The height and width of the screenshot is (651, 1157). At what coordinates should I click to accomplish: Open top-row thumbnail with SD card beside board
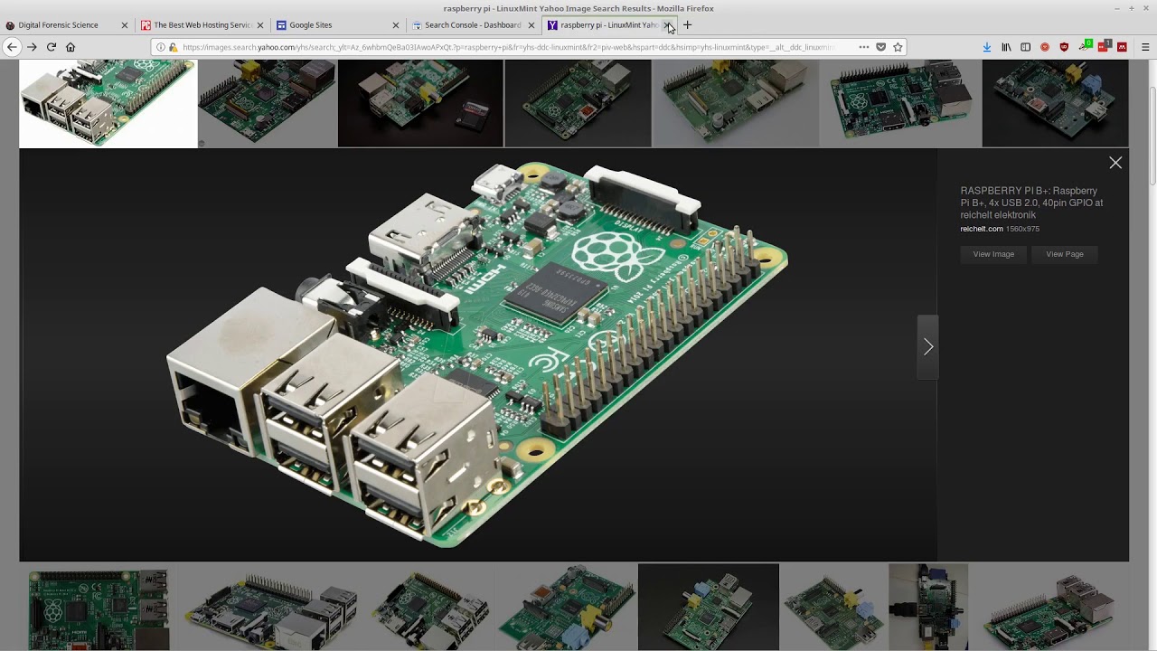coord(420,102)
